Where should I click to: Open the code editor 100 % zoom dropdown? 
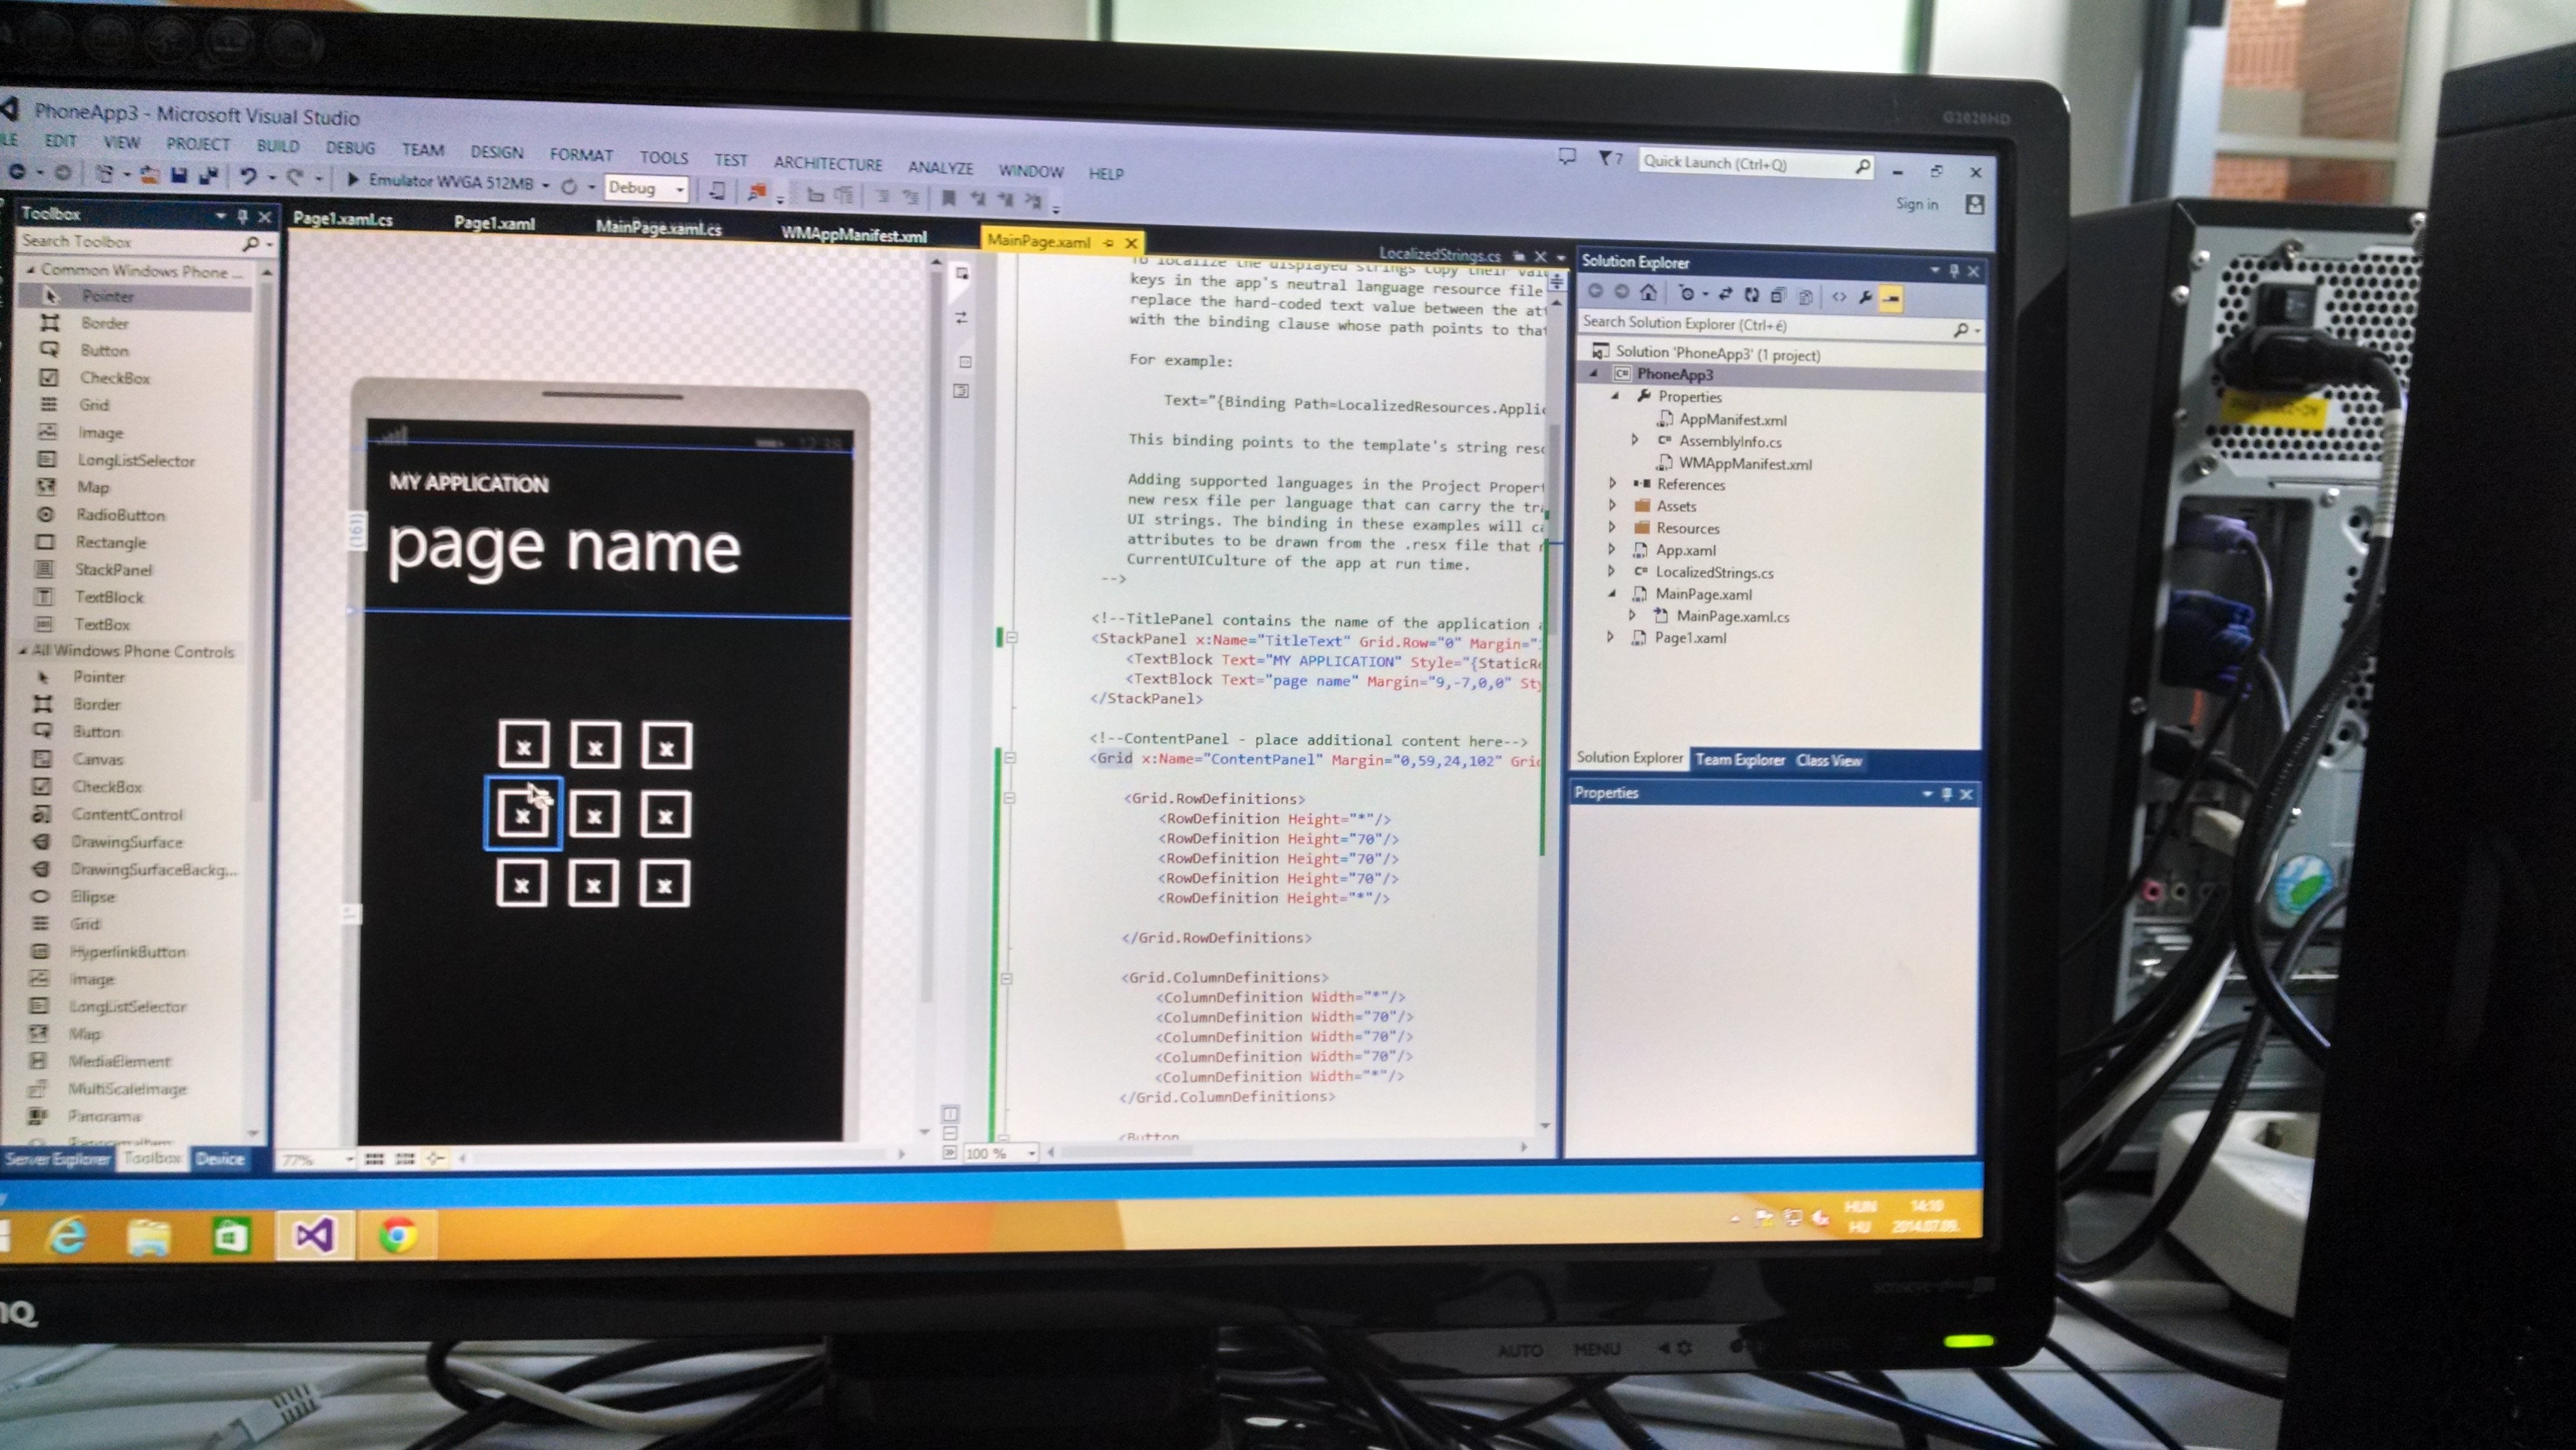click(1031, 1153)
